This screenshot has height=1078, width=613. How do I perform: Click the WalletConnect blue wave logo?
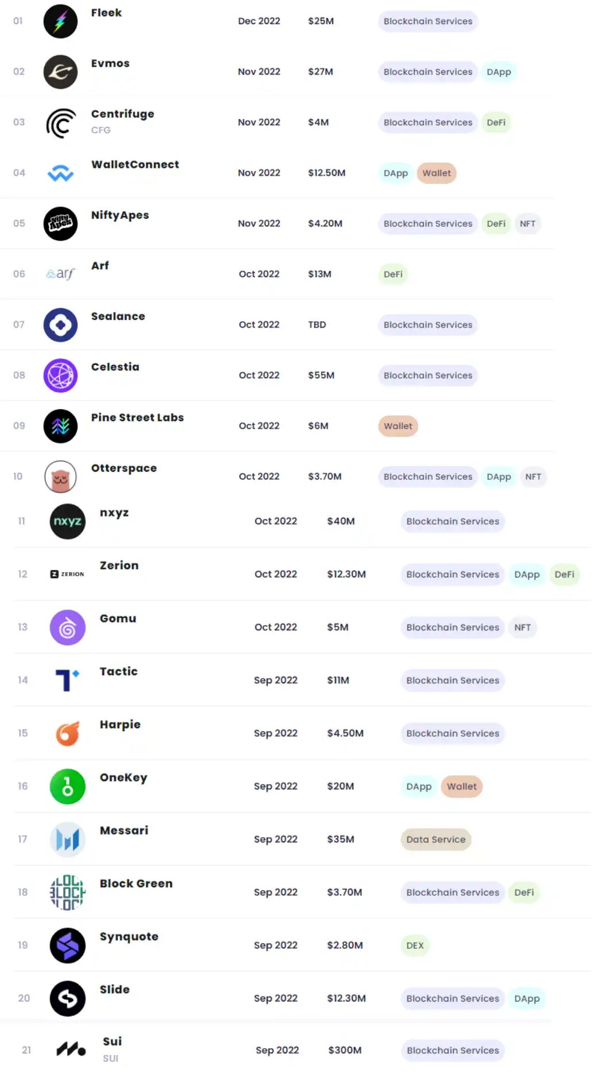(60, 173)
